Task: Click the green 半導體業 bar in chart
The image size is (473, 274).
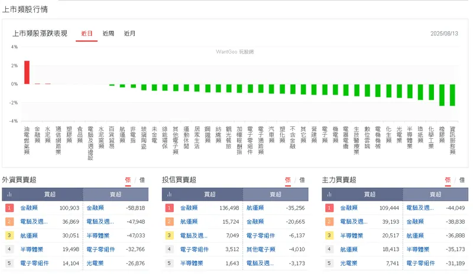Action: pos(410,91)
